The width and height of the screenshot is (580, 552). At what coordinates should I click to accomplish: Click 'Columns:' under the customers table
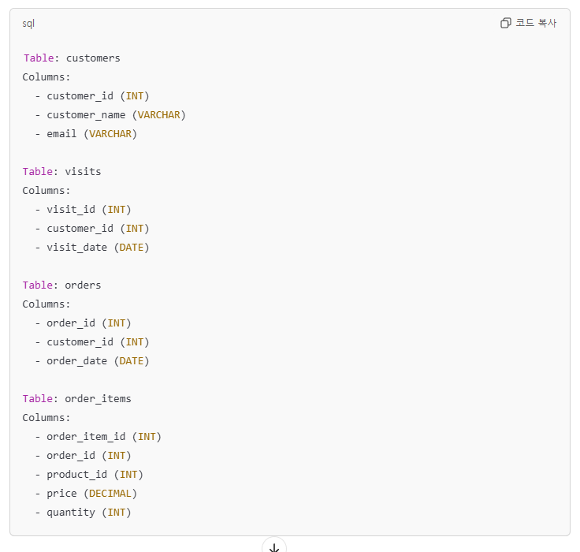tap(46, 77)
